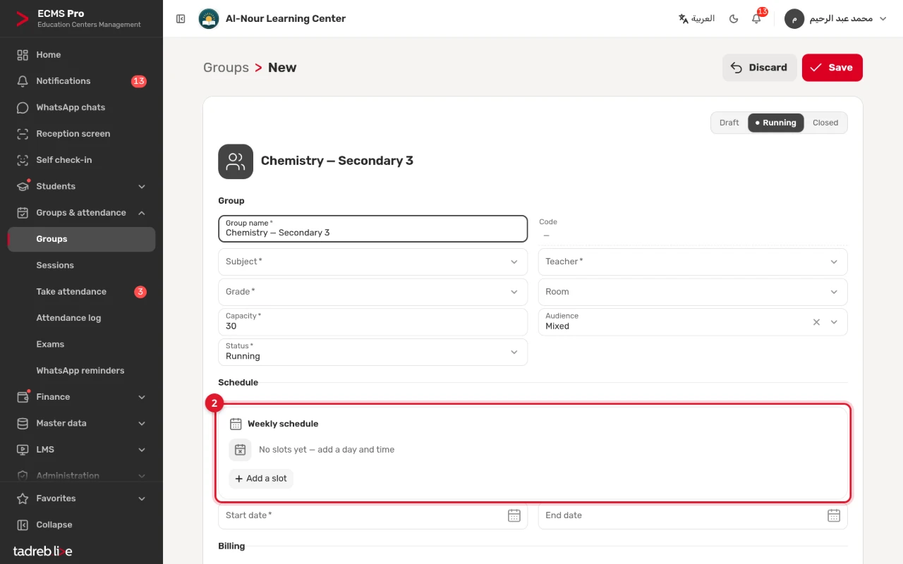Save the new group
The width and height of the screenshot is (903, 564).
point(832,68)
